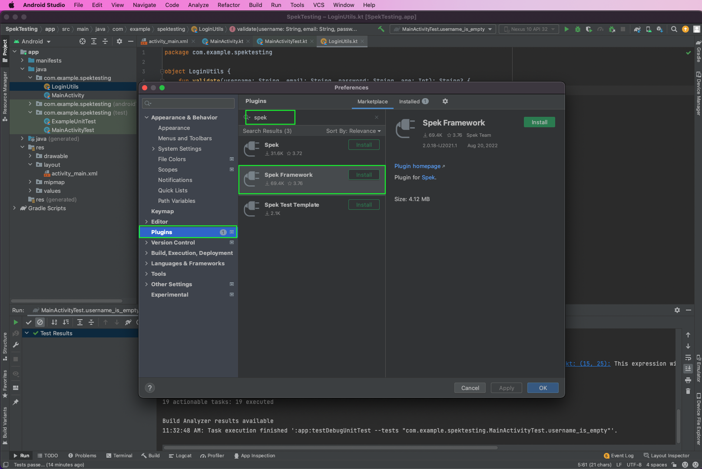Screen dimensions: 702x469
Task: Run the app with green play icon in toolbar
Action: pos(566,29)
